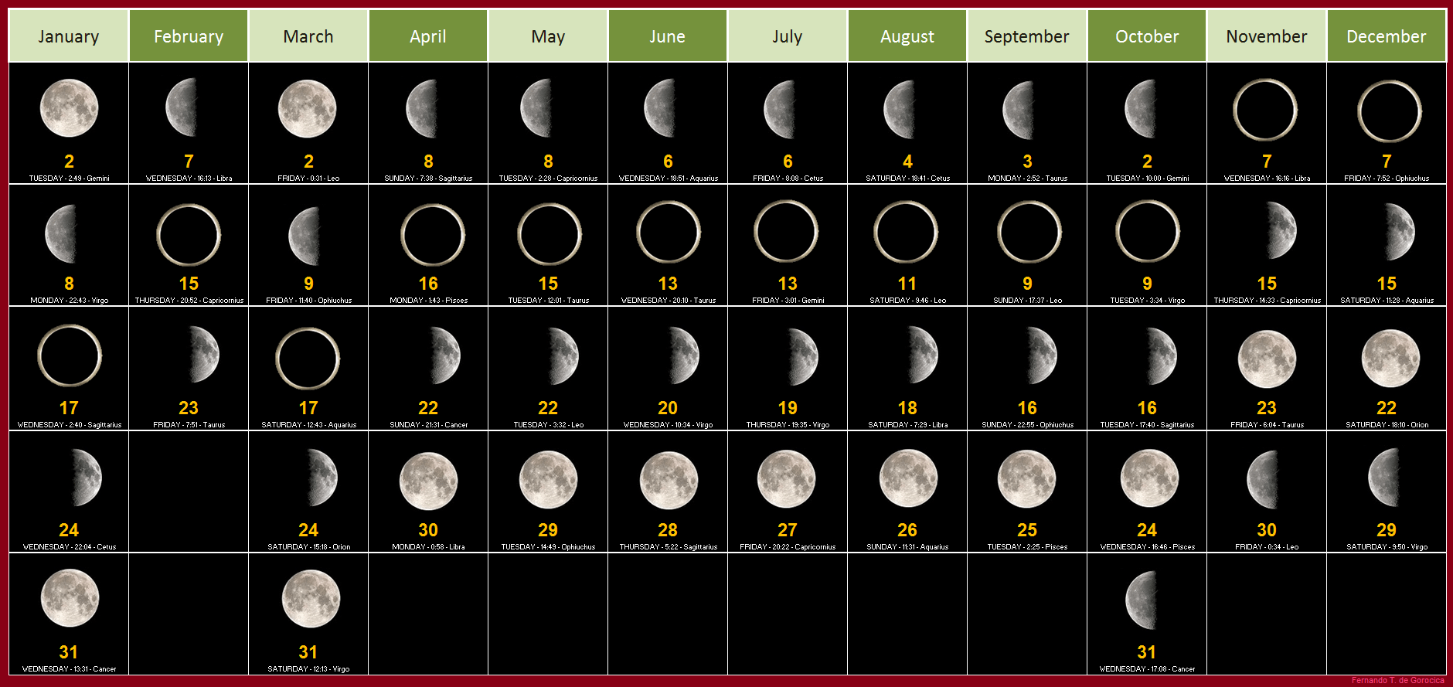Select the May 8 last quarter moon
The image size is (1453, 687).
(x=536, y=108)
